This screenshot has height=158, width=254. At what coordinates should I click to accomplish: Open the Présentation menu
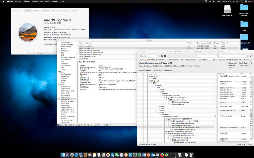[37, 2]
